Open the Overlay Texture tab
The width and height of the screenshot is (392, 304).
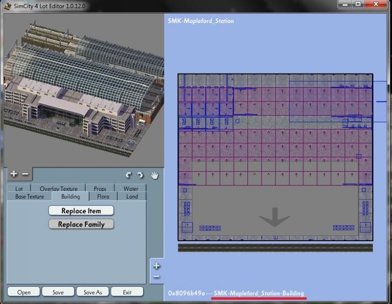click(58, 188)
